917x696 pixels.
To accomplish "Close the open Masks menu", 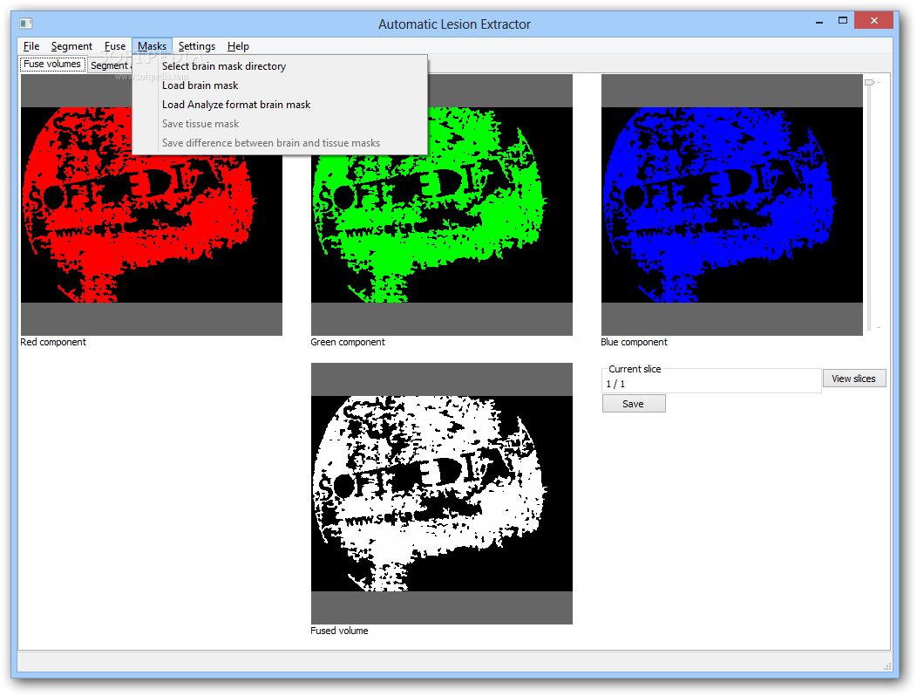I will pos(152,46).
